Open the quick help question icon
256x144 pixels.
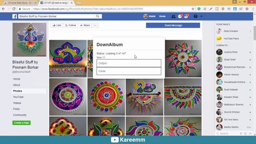(196, 16)
